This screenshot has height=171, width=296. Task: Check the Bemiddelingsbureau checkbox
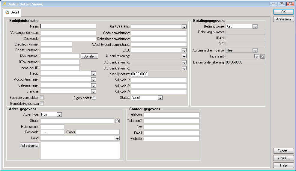(42, 104)
